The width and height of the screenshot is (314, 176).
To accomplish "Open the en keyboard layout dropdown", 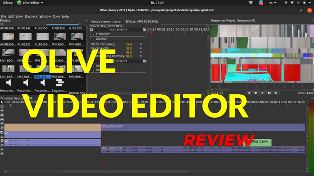I will (x=272, y=3).
